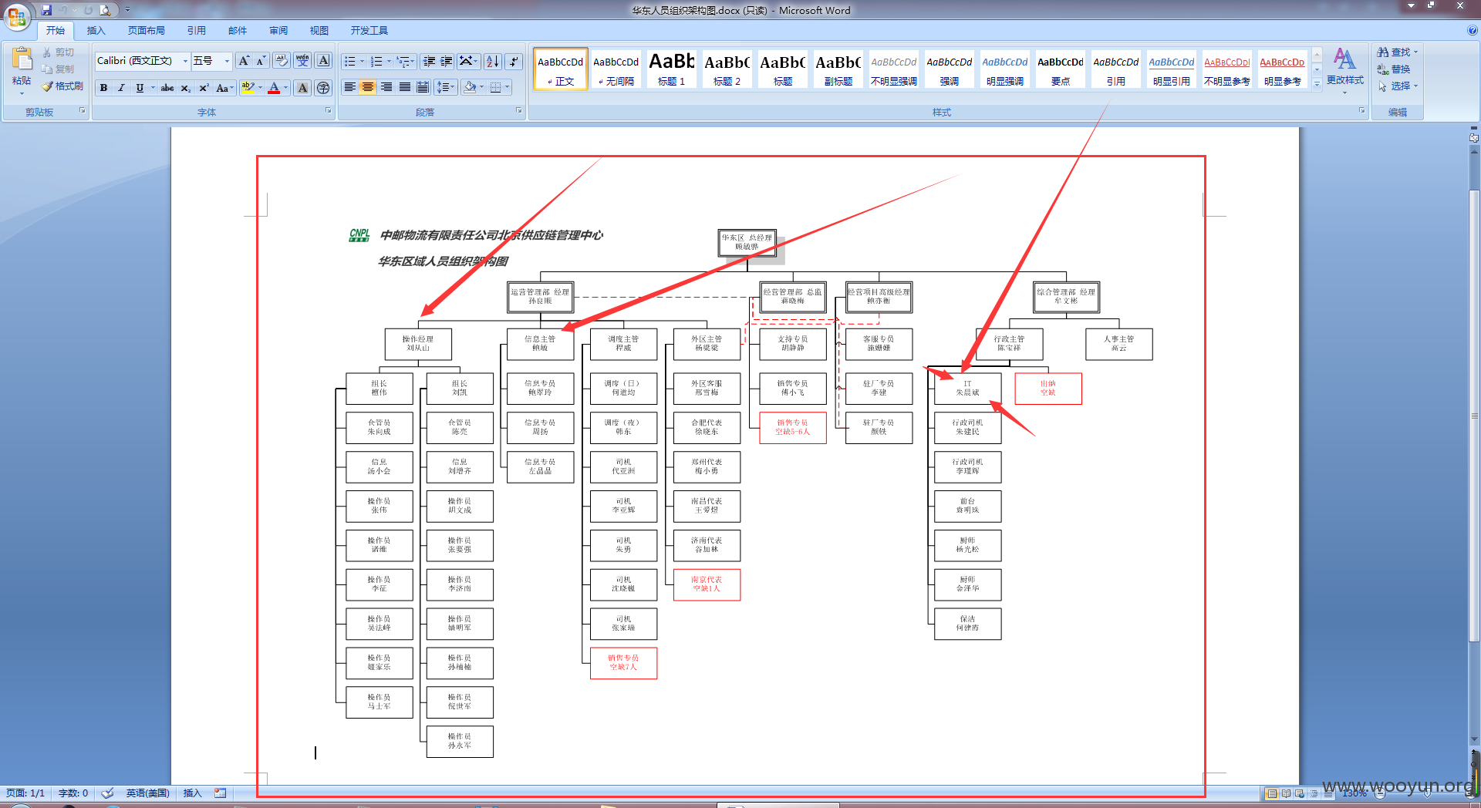Click the spelling check status icon
1481x808 pixels.
point(108,793)
